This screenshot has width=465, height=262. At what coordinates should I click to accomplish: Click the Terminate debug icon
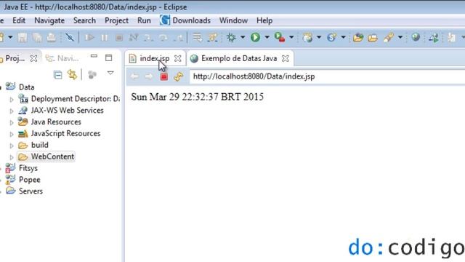click(119, 37)
